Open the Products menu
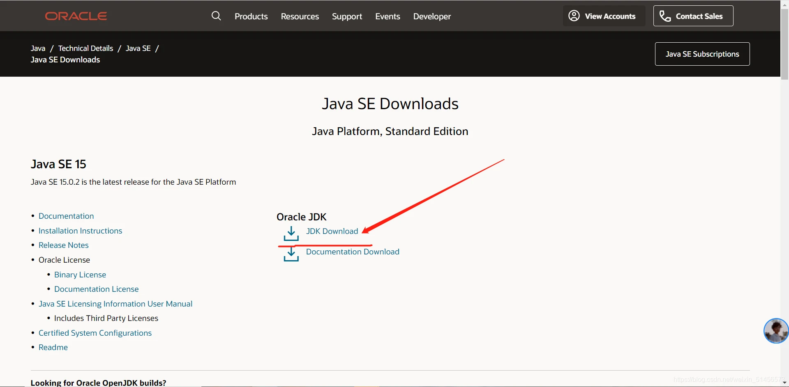The image size is (789, 387). click(x=251, y=16)
